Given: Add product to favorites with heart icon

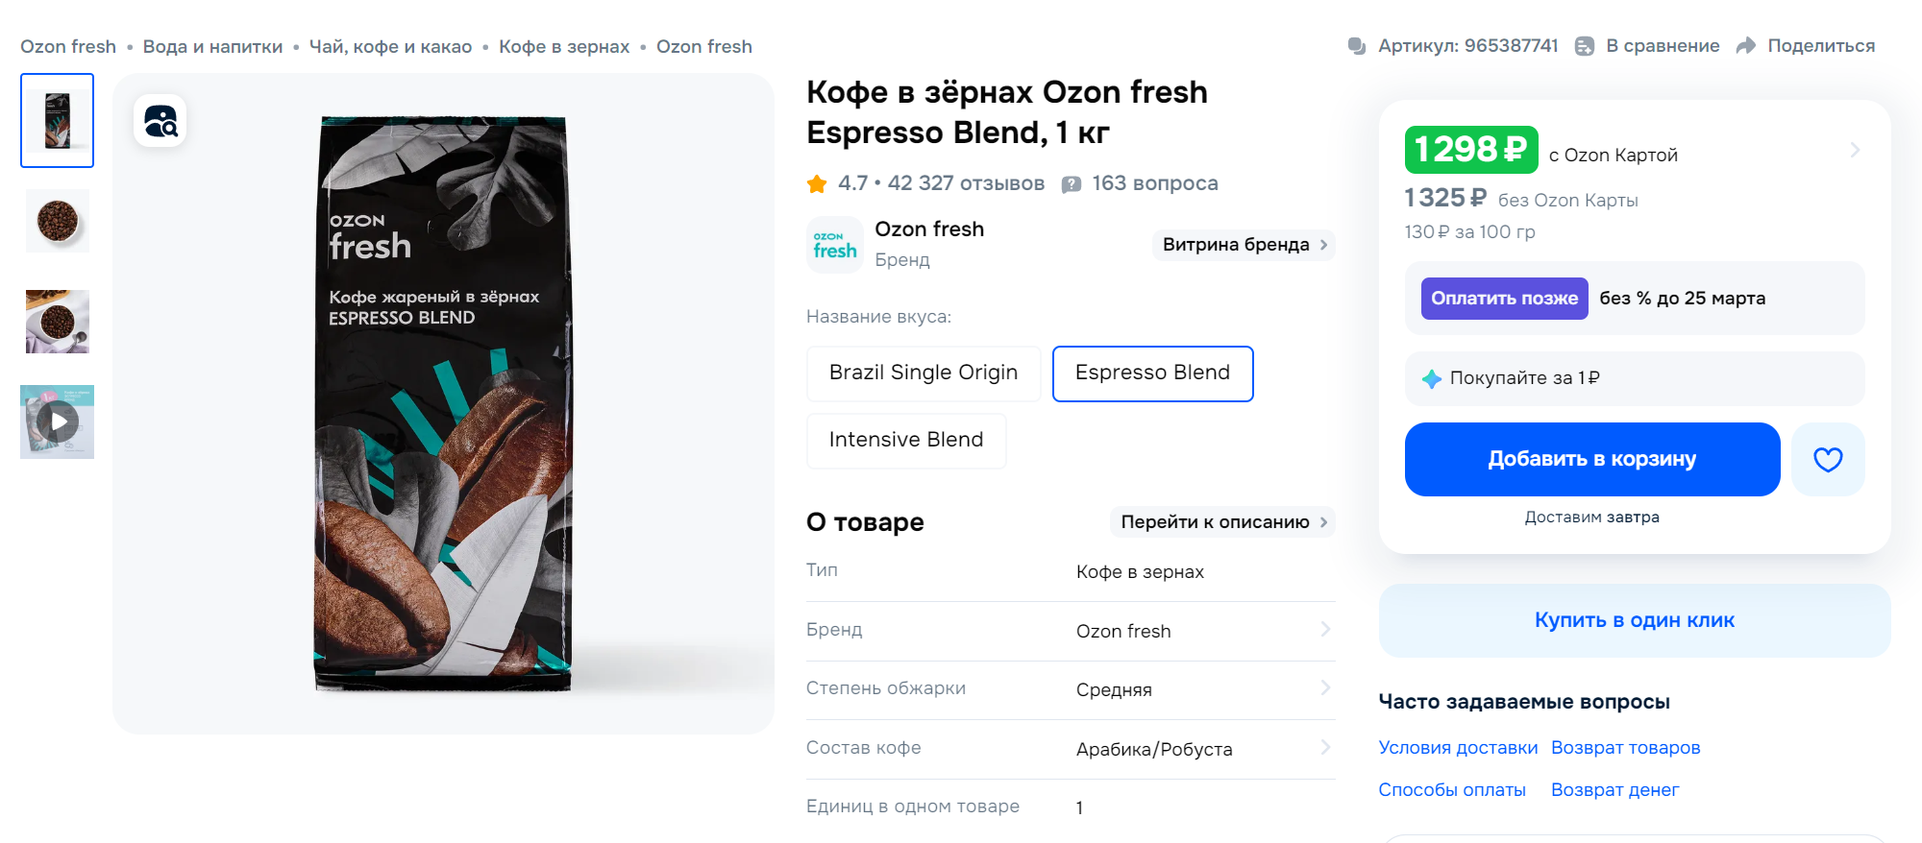Looking at the screenshot, I should 1827,460.
